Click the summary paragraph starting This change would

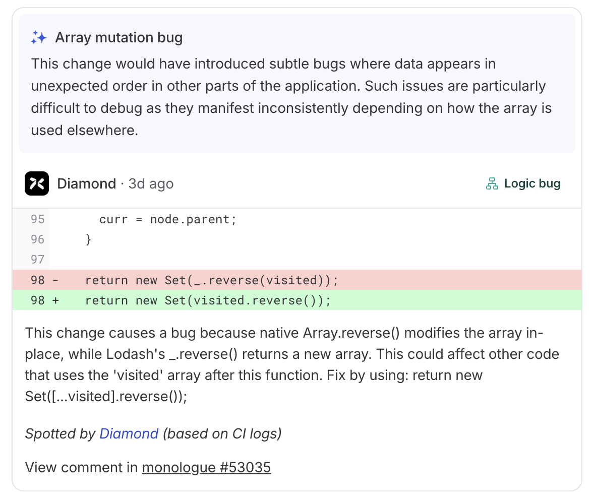click(291, 97)
